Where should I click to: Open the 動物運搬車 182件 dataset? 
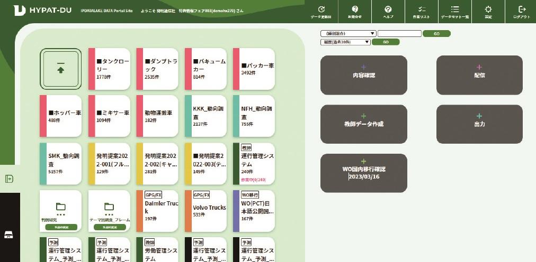click(158, 116)
